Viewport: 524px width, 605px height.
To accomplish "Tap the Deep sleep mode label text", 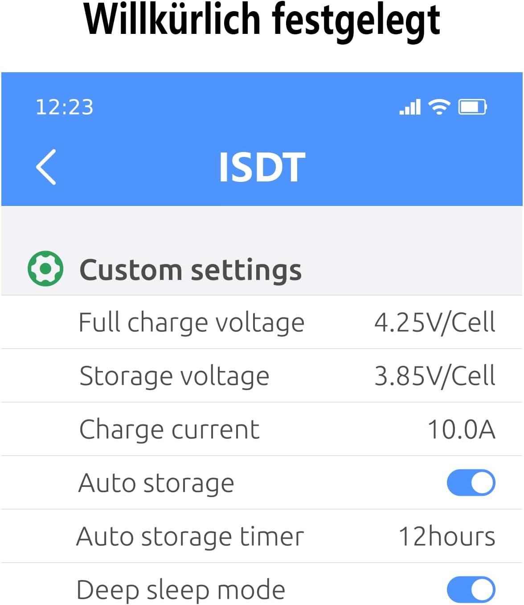I will [x=181, y=590].
